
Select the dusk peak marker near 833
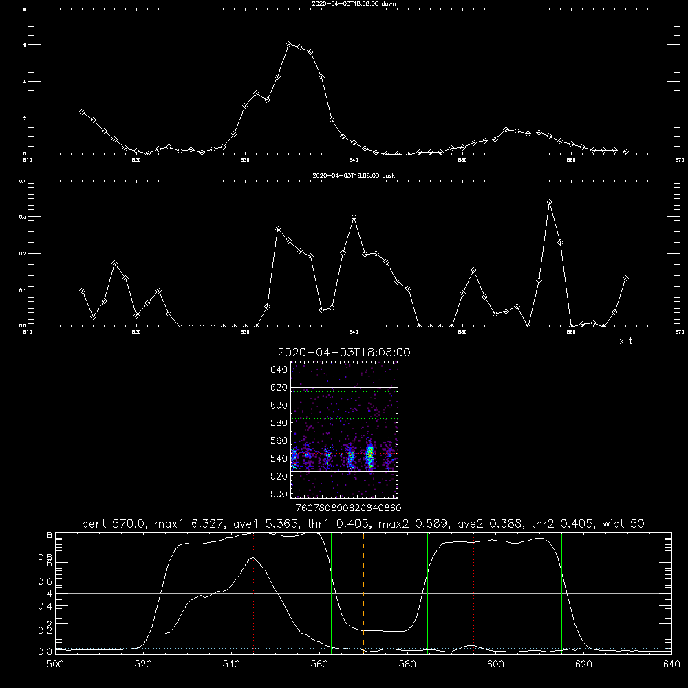(277, 229)
